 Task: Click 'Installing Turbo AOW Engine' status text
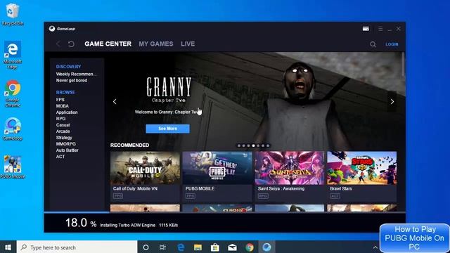click(128, 225)
